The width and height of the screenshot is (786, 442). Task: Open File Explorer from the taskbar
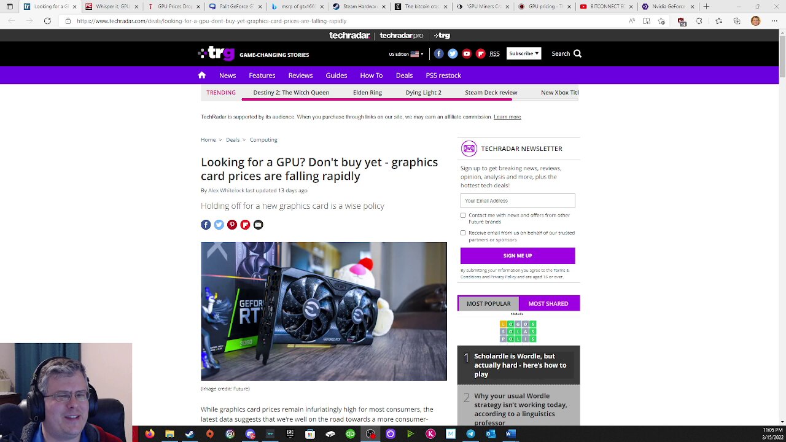click(x=169, y=434)
